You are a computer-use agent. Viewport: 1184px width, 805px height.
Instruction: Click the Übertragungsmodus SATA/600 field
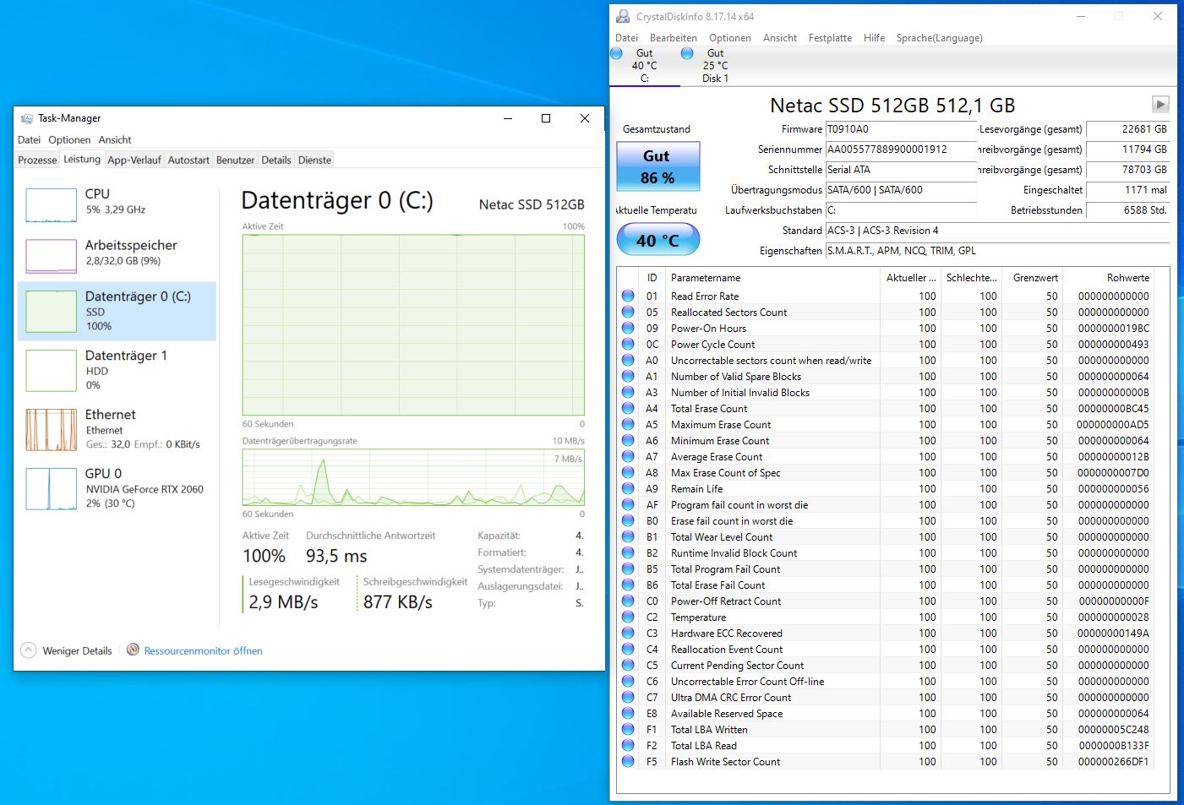[901, 190]
